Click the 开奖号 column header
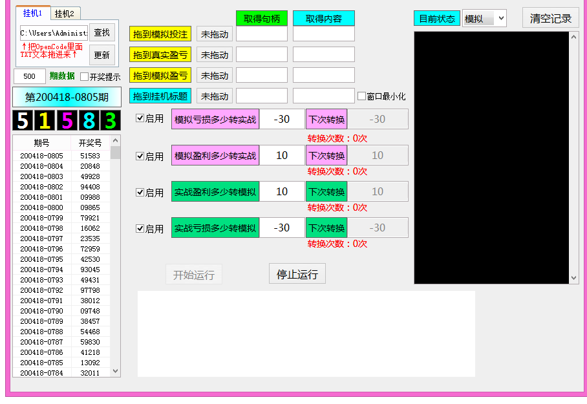Screen dimensions: 587x404 [91, 143]
